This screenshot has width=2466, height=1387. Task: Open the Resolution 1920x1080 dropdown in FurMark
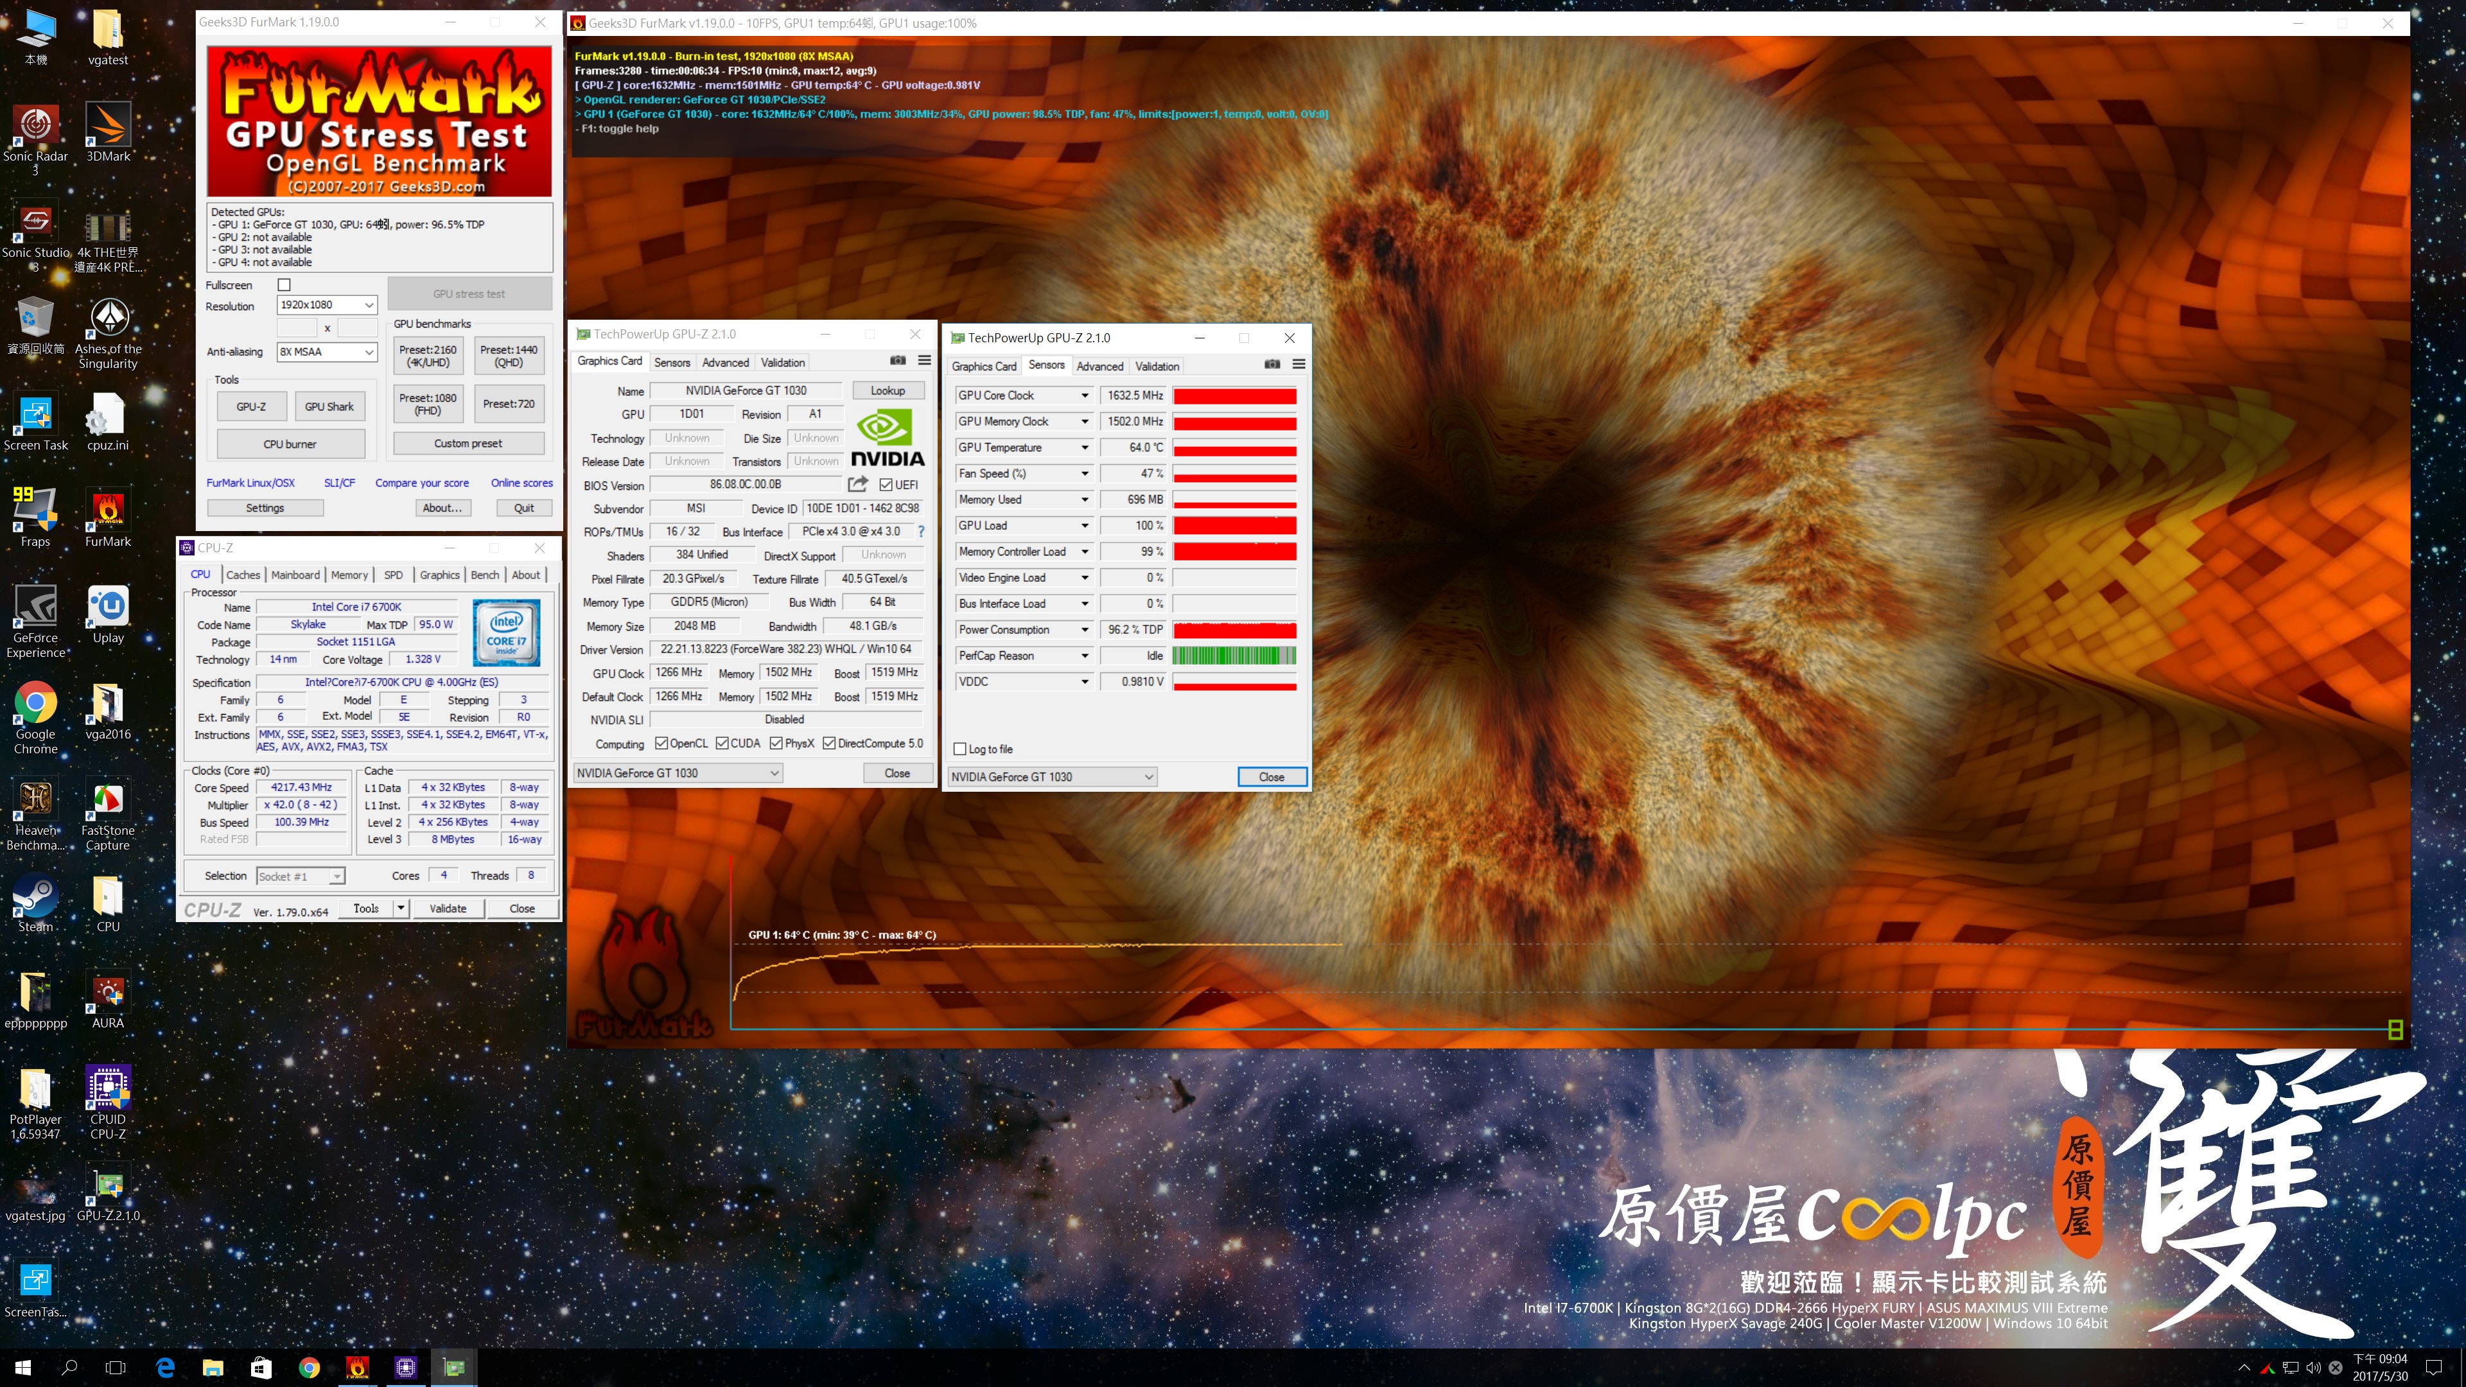click(x=326, y=304)
